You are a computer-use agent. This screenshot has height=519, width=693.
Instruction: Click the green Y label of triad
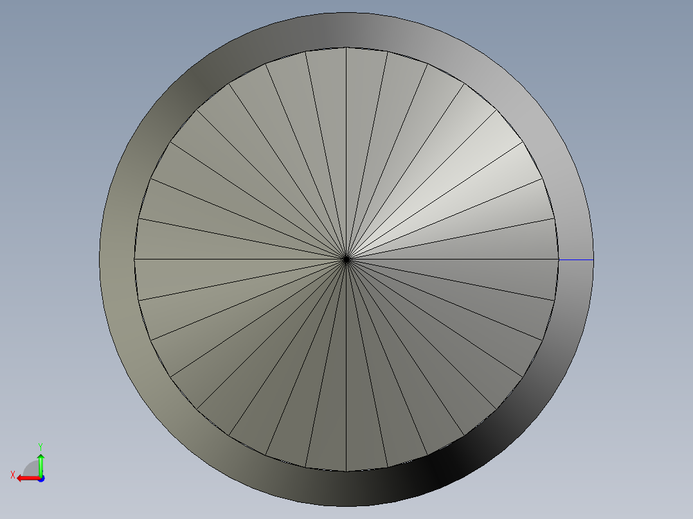(40, 445)
